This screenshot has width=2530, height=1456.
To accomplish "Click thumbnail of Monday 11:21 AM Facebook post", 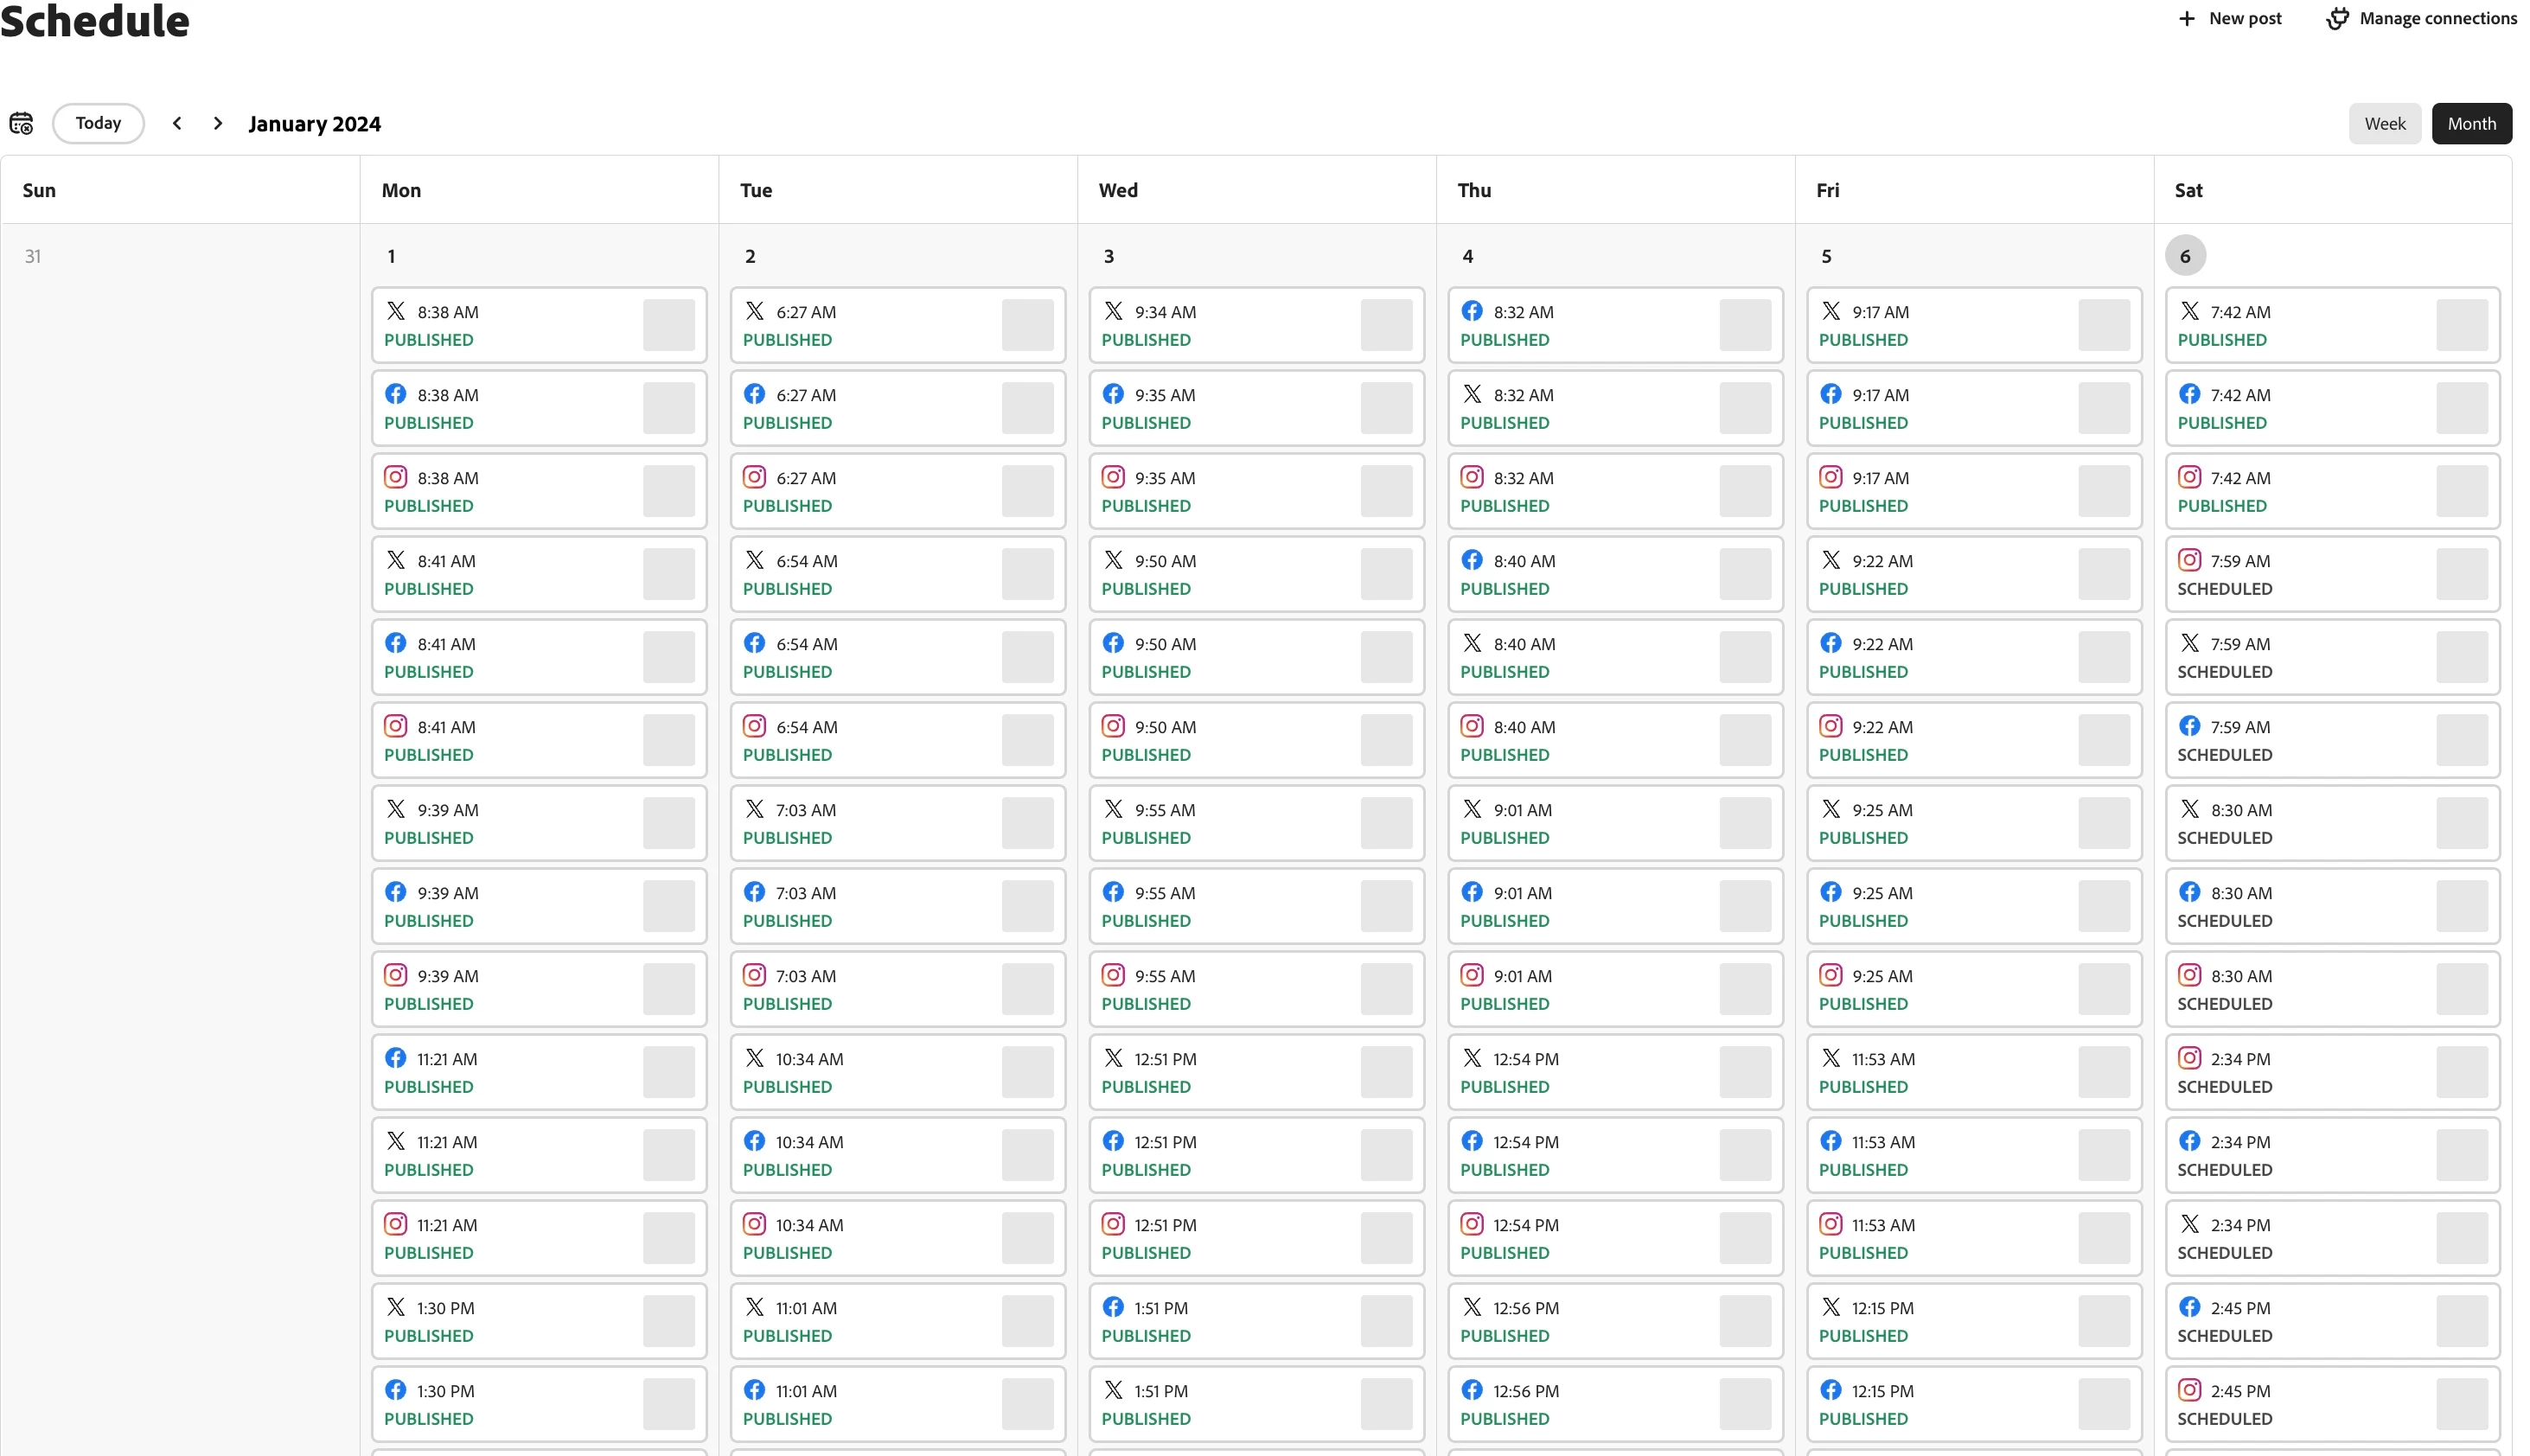I will [668, 1072].
